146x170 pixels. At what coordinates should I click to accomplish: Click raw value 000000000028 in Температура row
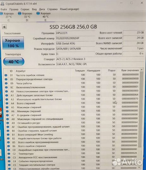click(x=129, y=153)
